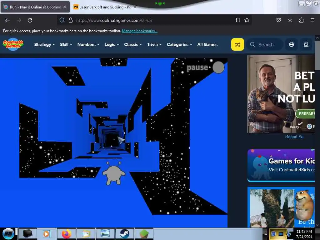The height and width of the screenshot is (240, 320).
Task: Expand the Categories menu
Action: [x=180, y=44]
